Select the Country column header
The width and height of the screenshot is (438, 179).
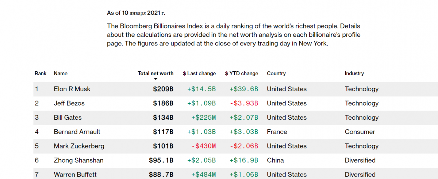(x=276, y=73)
